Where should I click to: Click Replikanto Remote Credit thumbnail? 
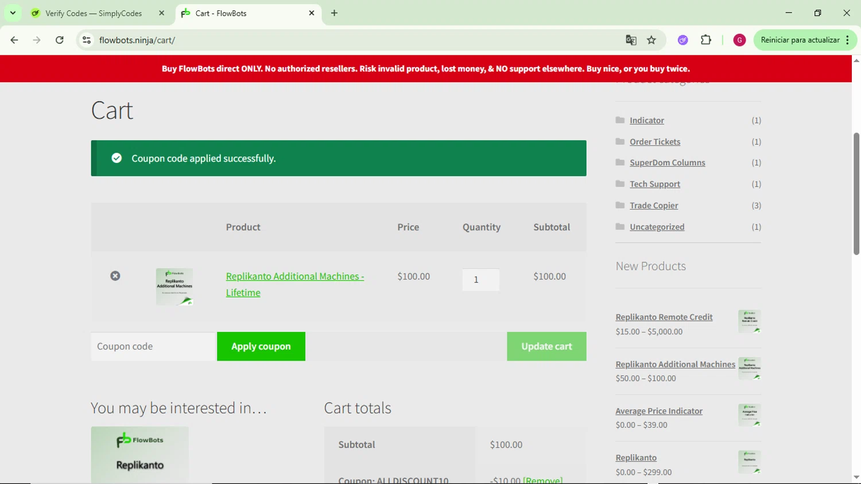pos(750,322)
